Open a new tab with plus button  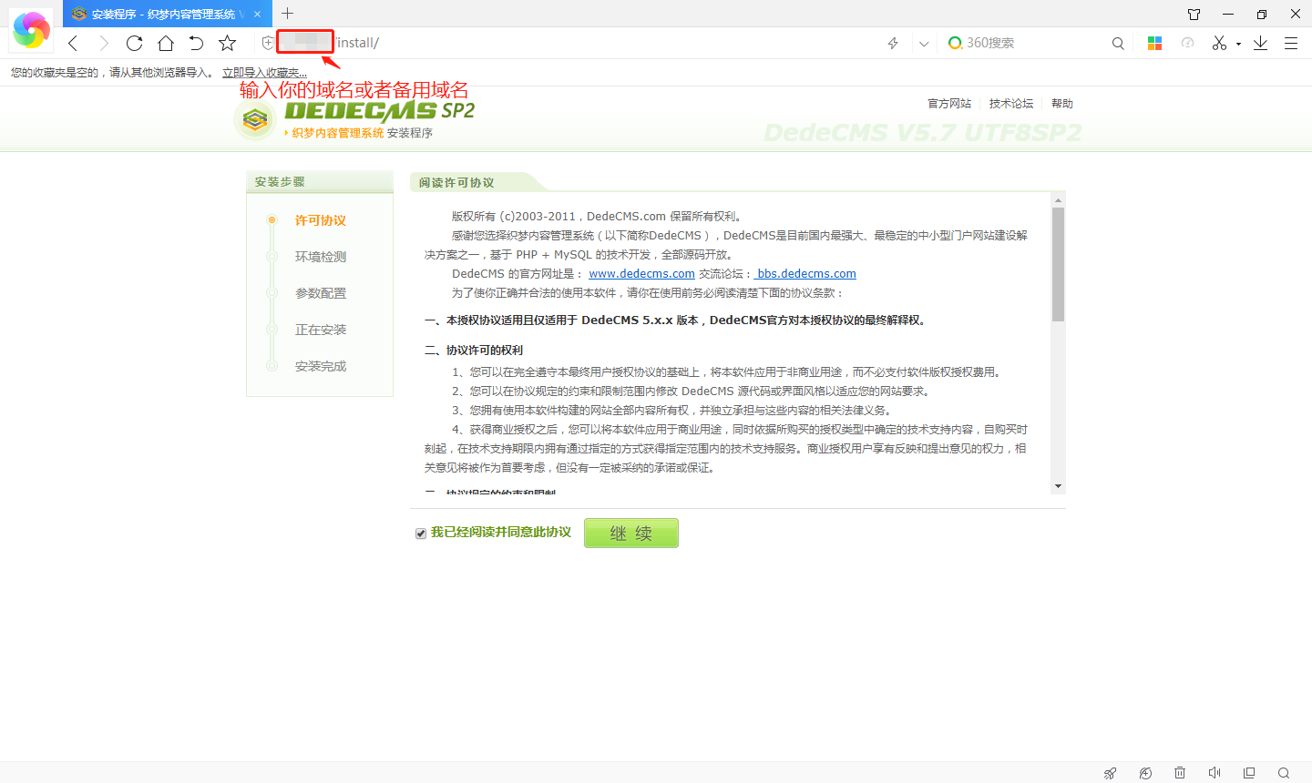pyautogui.click(x=288, y=13)
